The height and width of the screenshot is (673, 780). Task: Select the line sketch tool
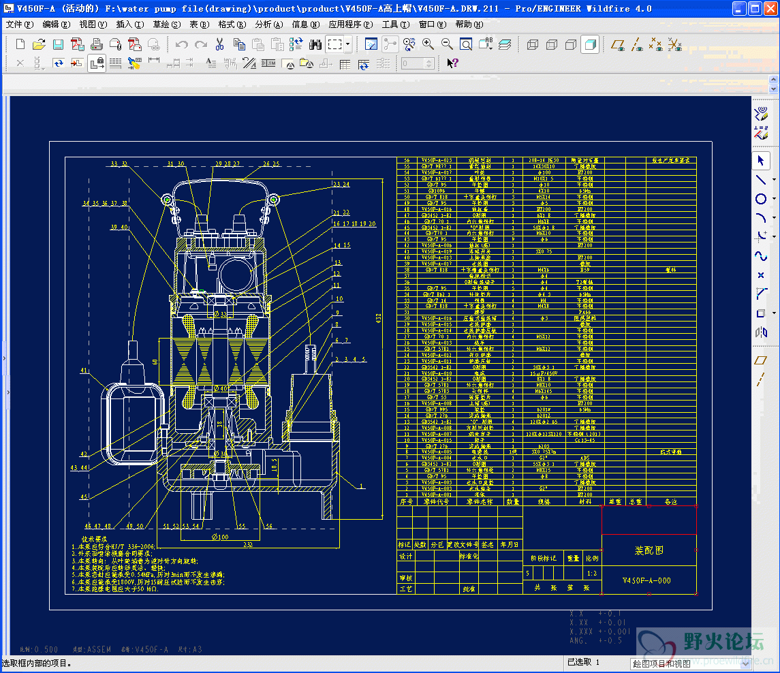[761, 180]
